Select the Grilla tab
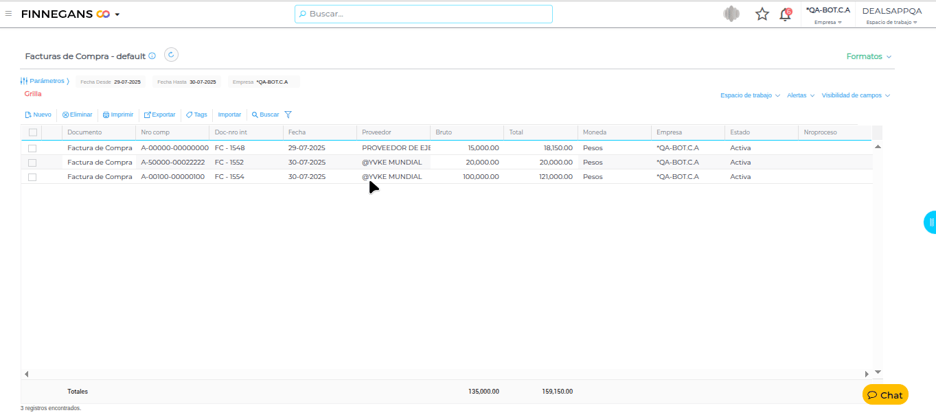 coord(33,93)
